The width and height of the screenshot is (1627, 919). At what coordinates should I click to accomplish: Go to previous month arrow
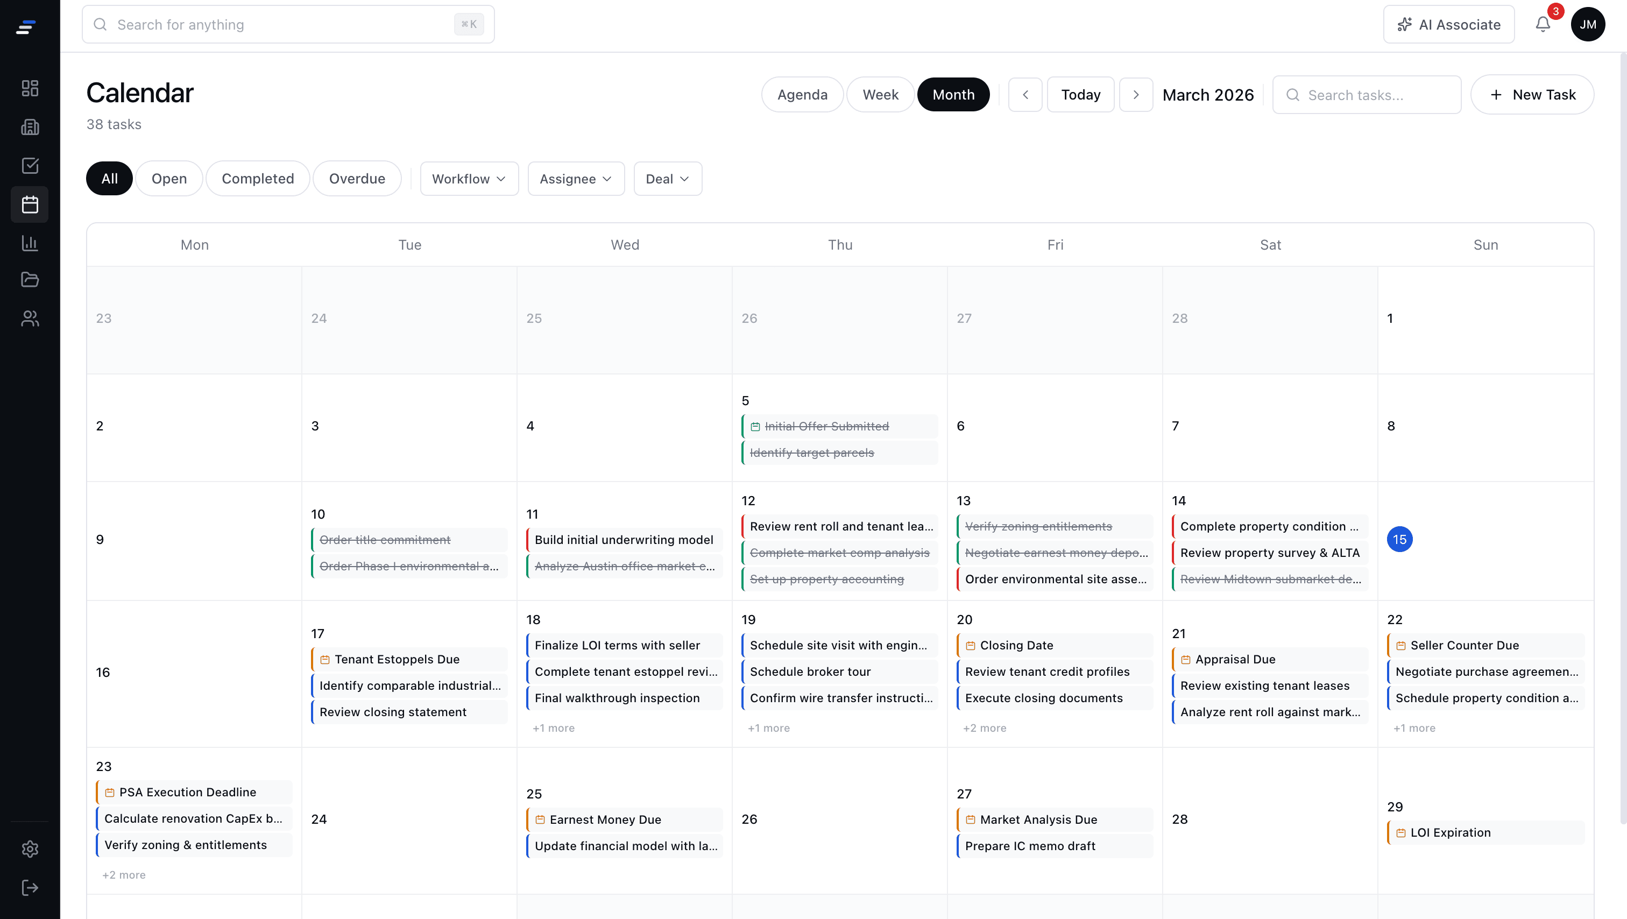(1025, 95)
